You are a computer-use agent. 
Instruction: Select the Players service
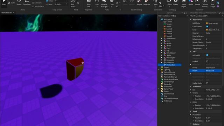pos(167,67)
